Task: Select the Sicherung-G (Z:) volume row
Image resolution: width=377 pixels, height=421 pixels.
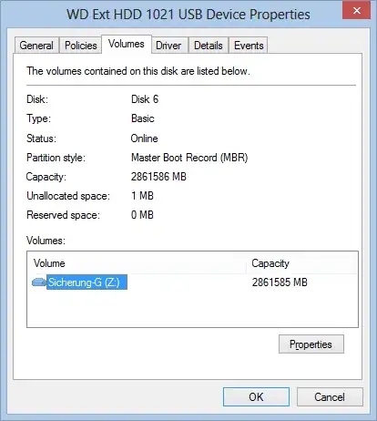Action: [192, 282]
